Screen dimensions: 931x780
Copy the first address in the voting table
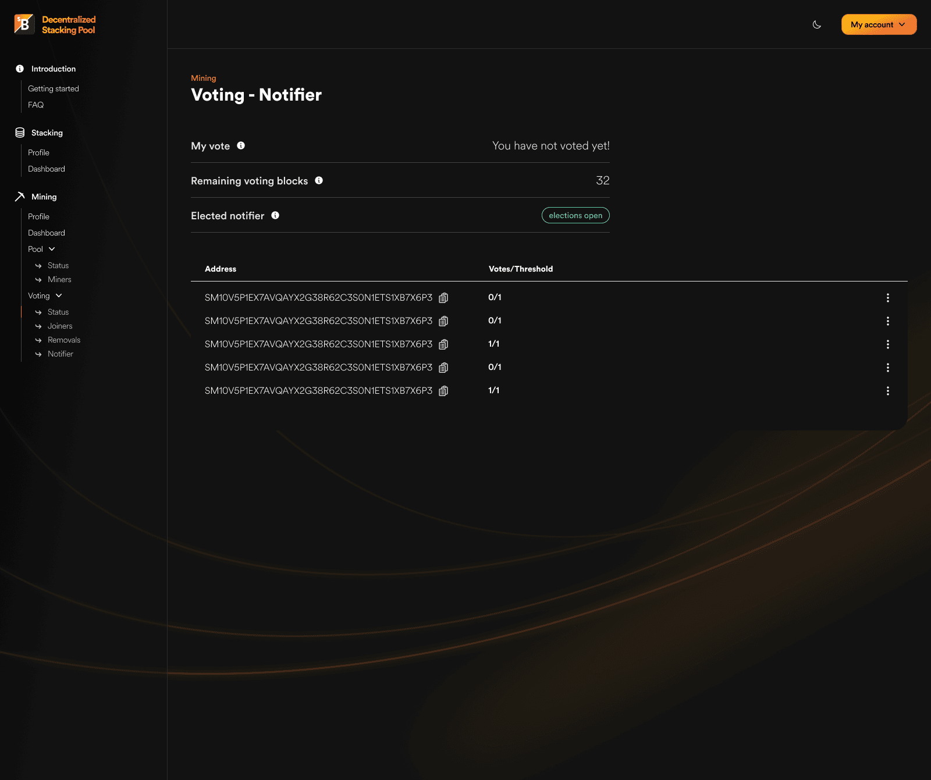pyautogui.click(x=443, y=298)
